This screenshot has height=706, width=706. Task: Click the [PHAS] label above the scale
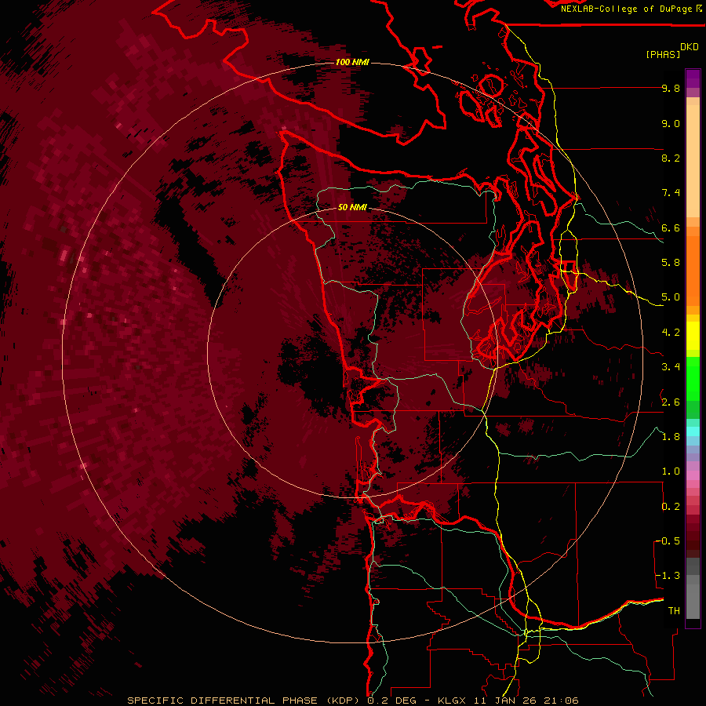click(x=663, y=54)
